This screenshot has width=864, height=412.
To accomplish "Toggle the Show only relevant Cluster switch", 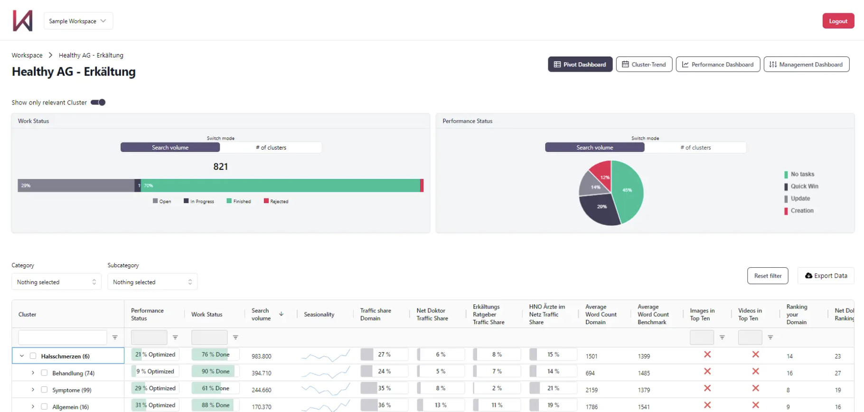I will pyautogui.click(x=98, y=102).
